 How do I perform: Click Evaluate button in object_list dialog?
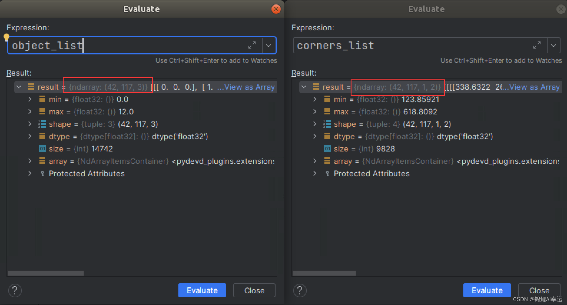pos(202,291)
